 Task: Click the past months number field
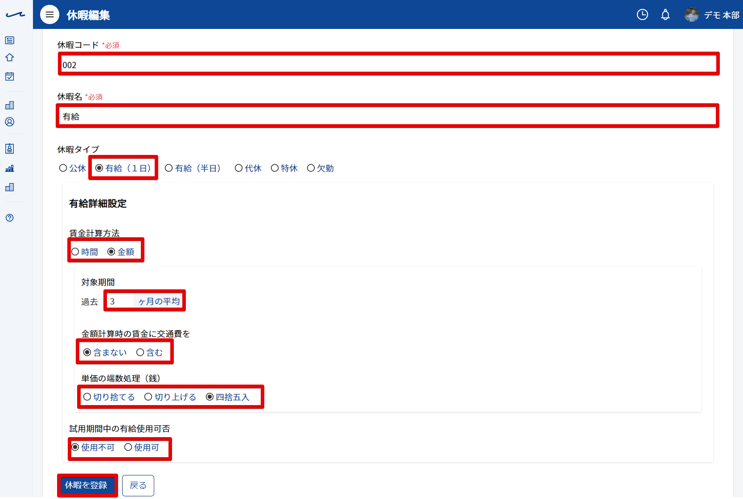[x=120, y=301]
